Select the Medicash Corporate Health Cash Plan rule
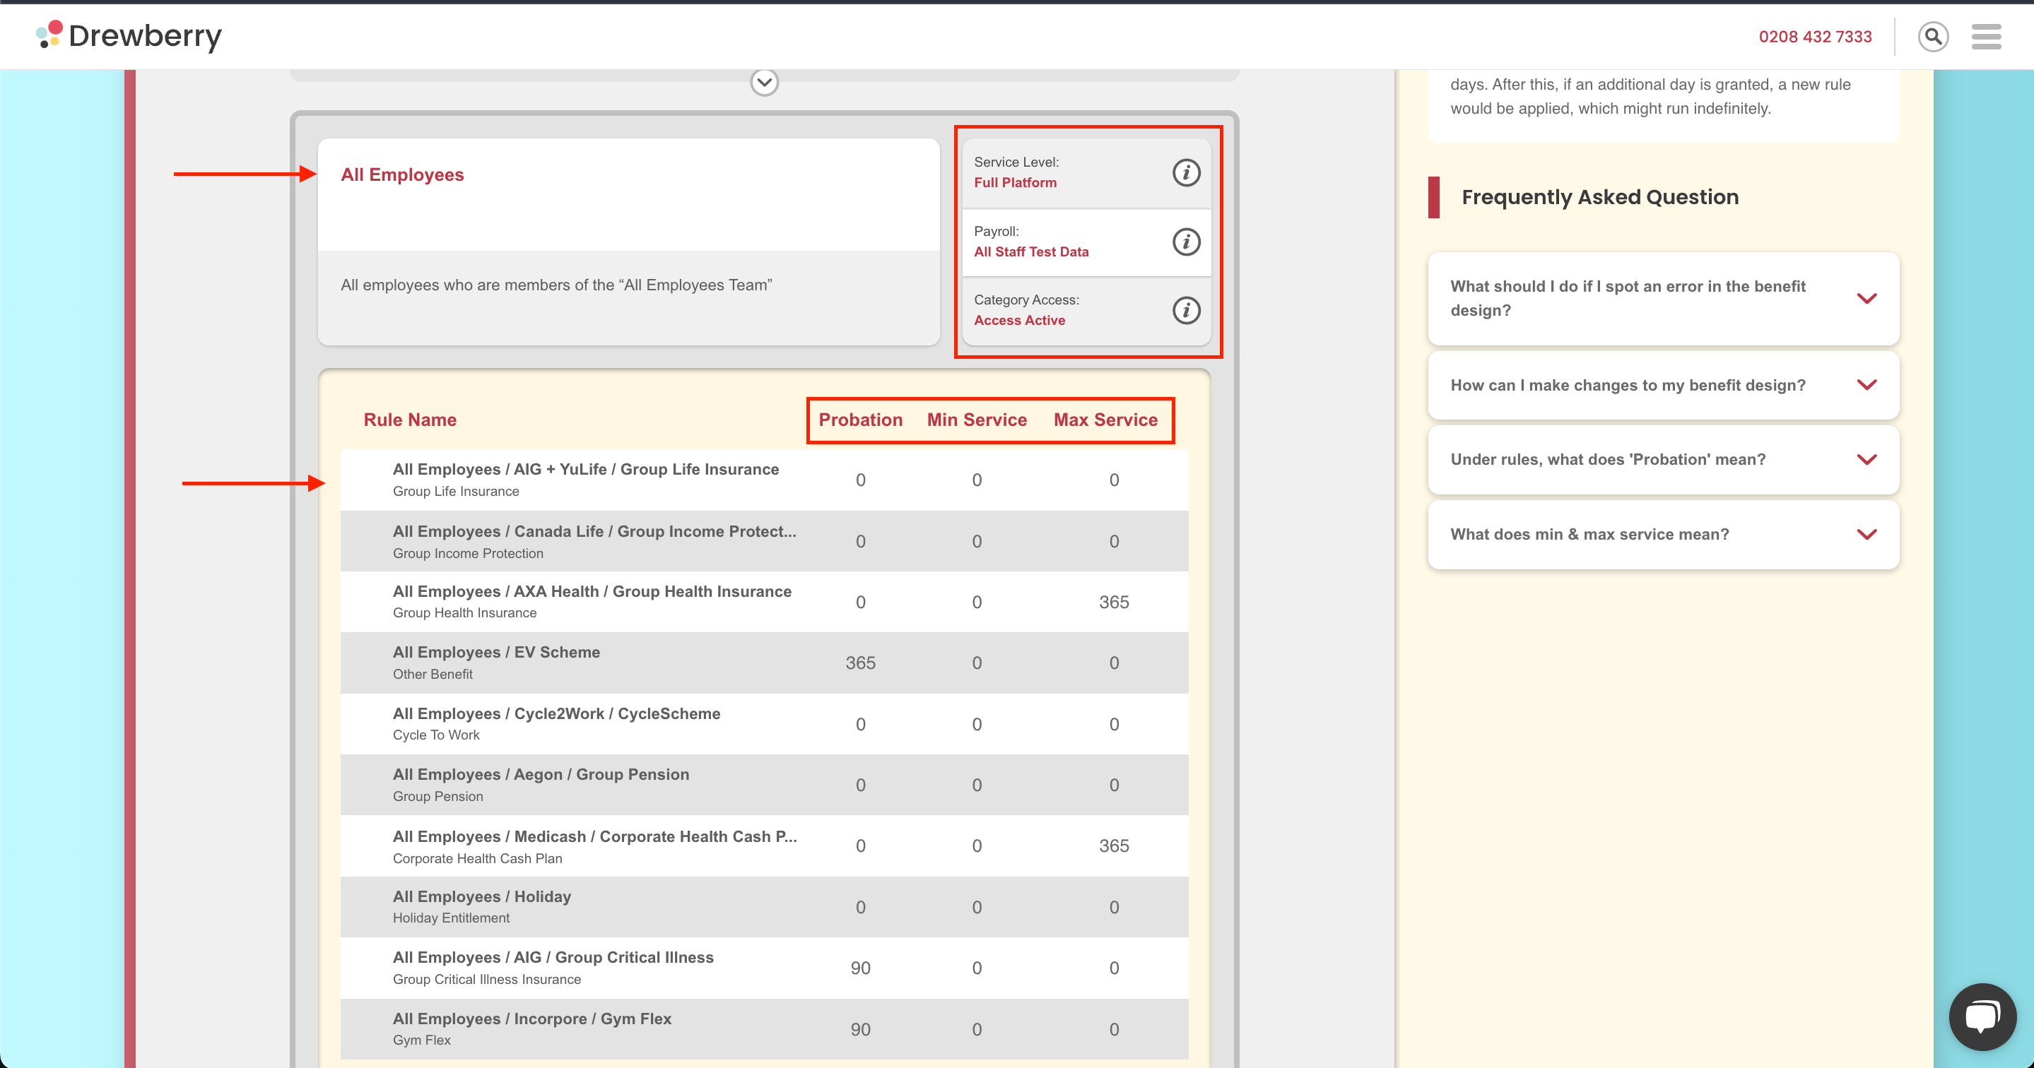The image size is (2034, 1068). tap(763, 846)
